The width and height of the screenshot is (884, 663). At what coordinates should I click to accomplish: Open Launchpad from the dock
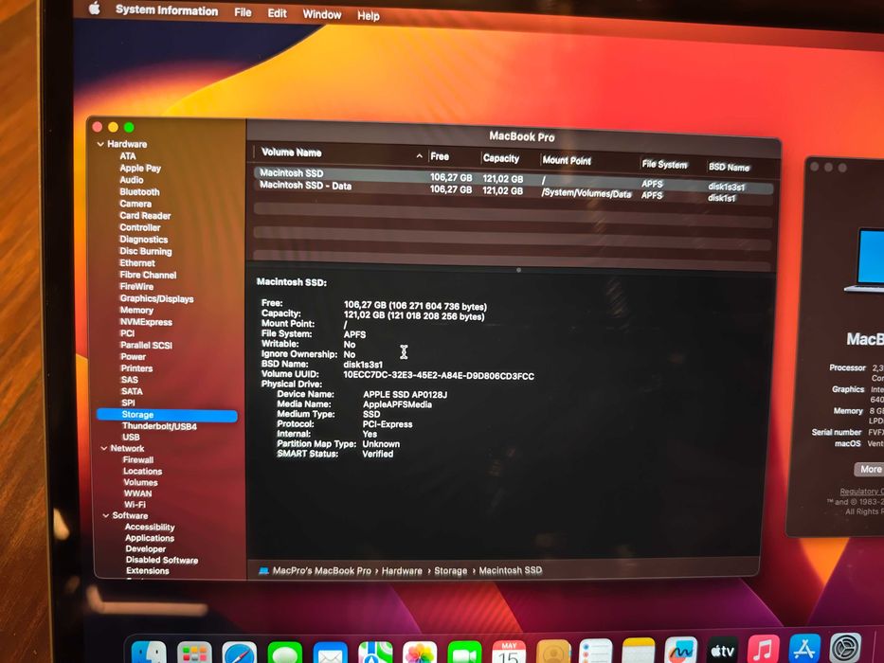click(x=194, y=654)
